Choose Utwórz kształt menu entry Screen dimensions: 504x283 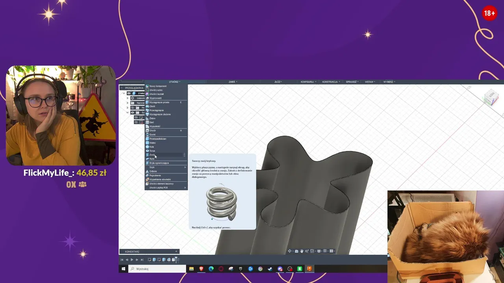166,94
